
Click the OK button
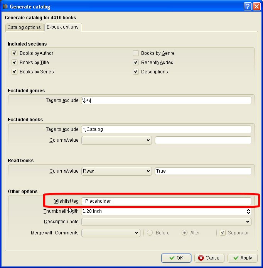coord(176,258)
